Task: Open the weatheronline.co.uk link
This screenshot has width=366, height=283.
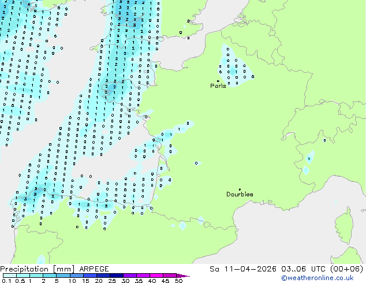Action: [318, 278]
